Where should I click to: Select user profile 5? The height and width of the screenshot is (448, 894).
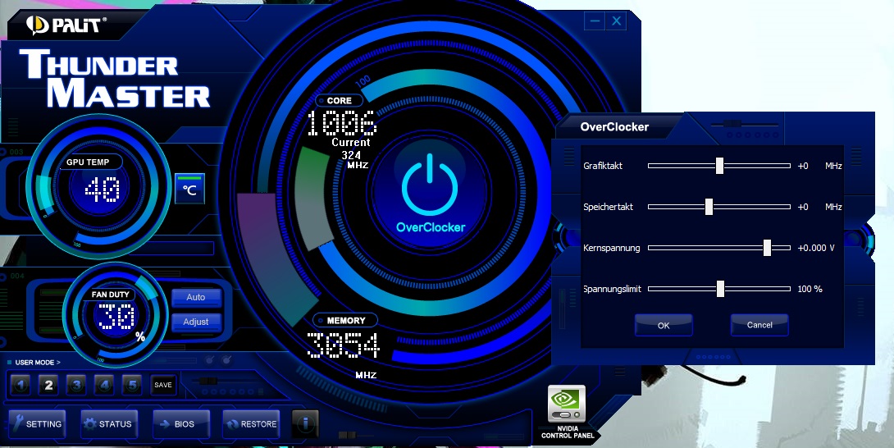tap(132, 385)
